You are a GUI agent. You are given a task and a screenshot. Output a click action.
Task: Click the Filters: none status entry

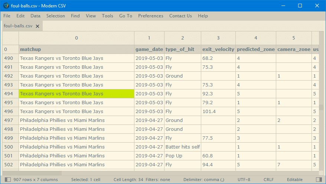[x=158, y=180]
